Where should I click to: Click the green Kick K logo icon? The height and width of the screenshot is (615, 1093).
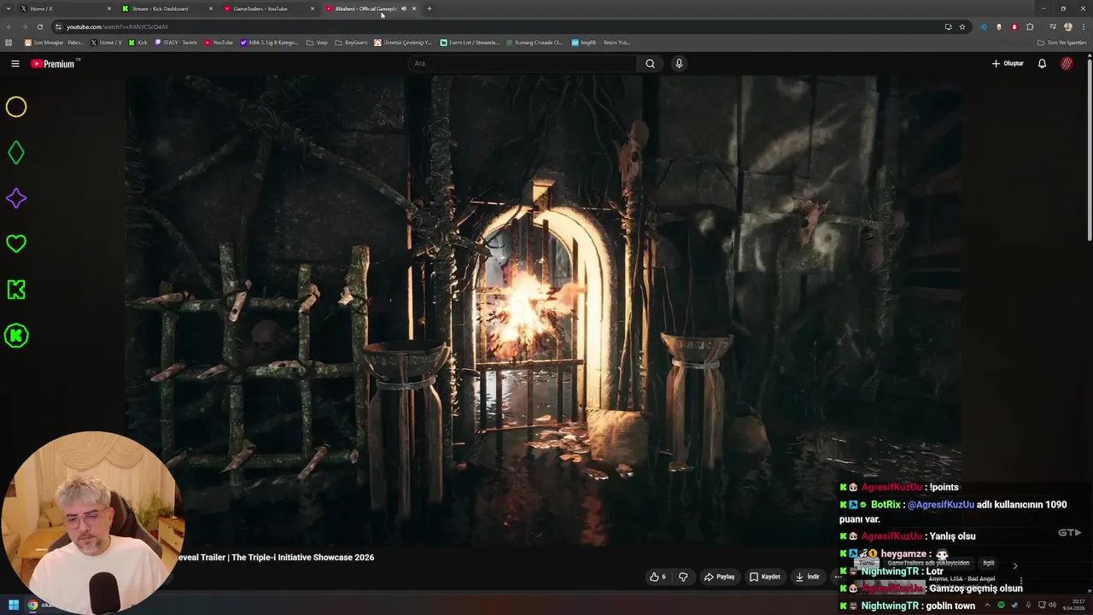16,290
